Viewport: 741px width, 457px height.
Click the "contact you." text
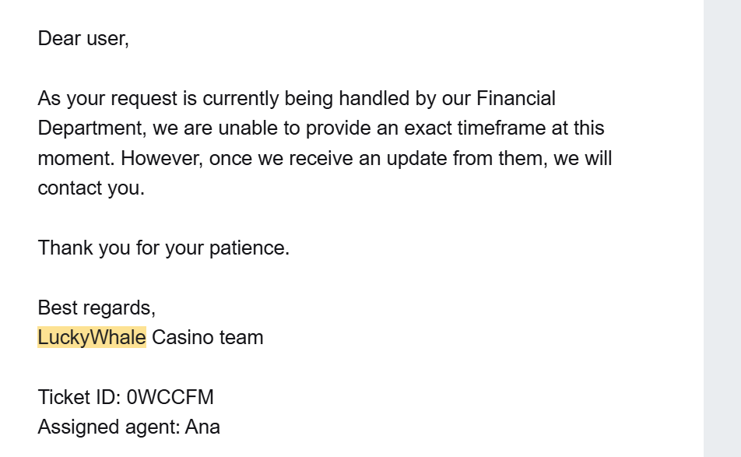[91, 188]
